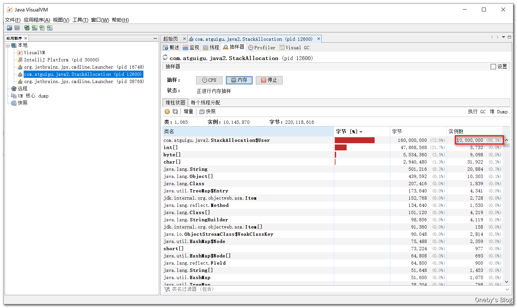This screenshot has width=517, height=308.
Task: Switch to the Profiler tab
Action: coord(262,48)
